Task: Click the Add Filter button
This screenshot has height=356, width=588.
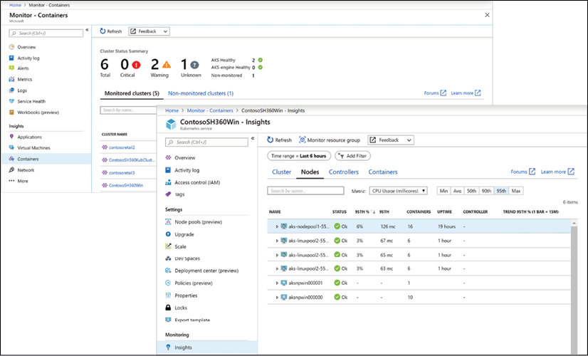Action: coord(353,156)
